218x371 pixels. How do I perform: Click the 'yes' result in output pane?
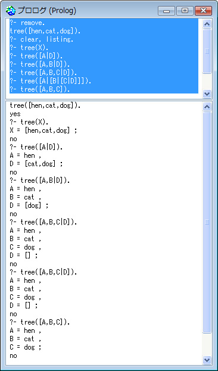point(15,114)
